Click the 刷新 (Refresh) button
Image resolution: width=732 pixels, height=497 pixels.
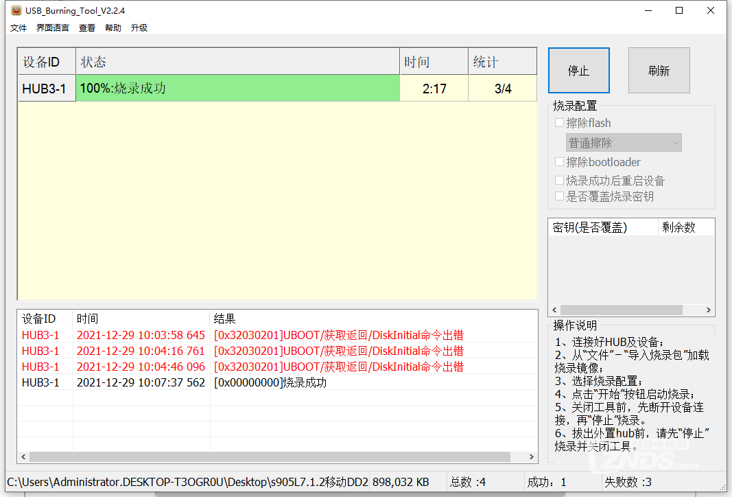coord(659,70)
